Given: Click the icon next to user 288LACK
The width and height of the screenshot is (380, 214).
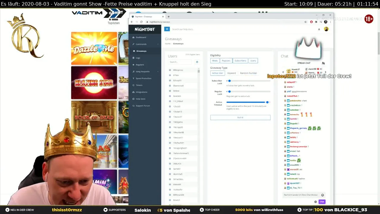Looking at the screenshot, I should point(170,164).
